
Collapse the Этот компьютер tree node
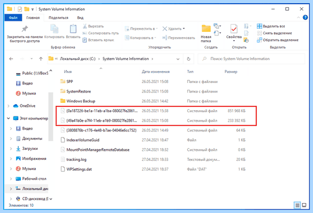click(8, 119)
